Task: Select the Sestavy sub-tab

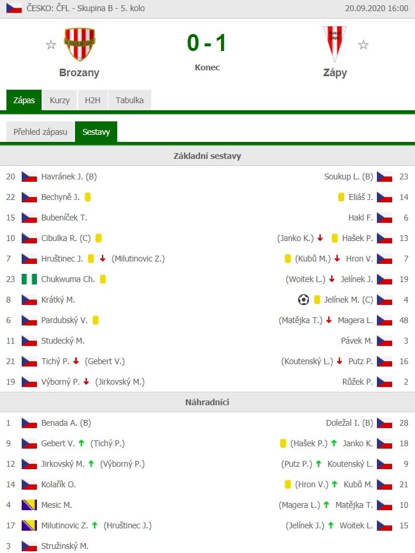Action: 96,132
